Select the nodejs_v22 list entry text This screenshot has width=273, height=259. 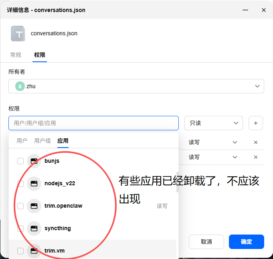click(x=60, y=183)
